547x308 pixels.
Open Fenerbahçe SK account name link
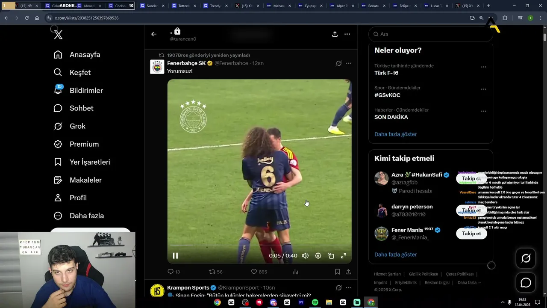coord(187,63)
